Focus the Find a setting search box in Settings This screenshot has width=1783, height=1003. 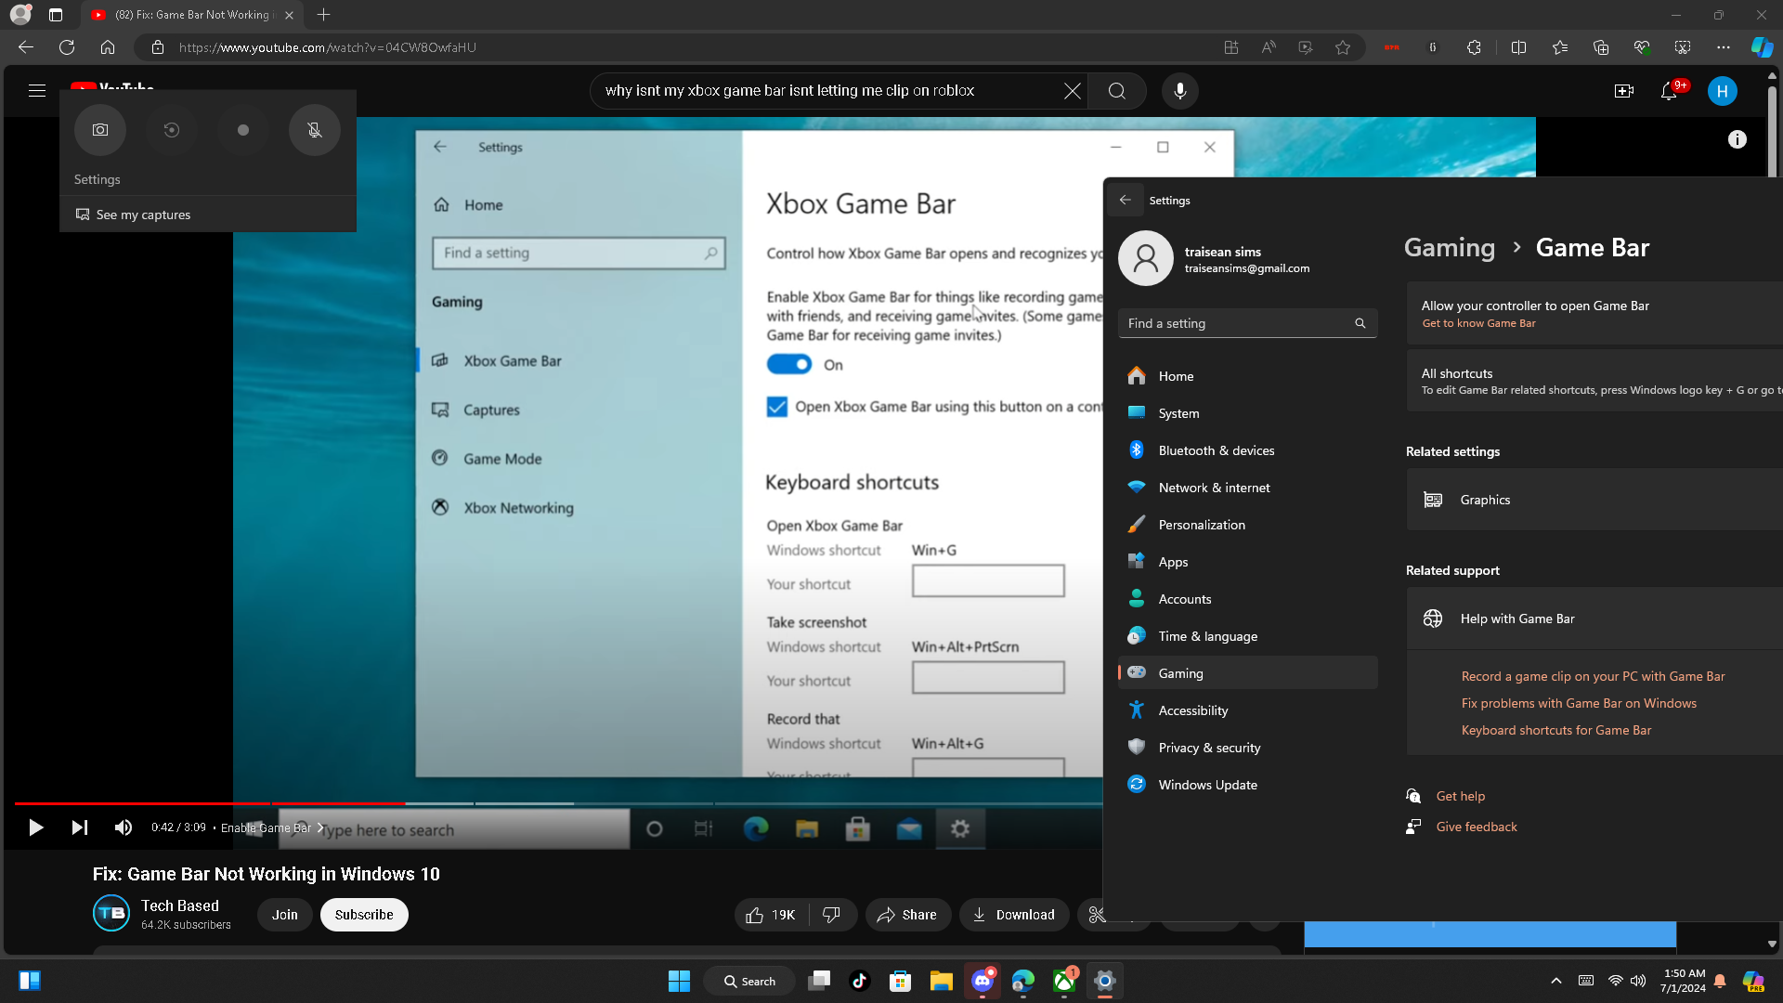click(x=1247, y=323)
